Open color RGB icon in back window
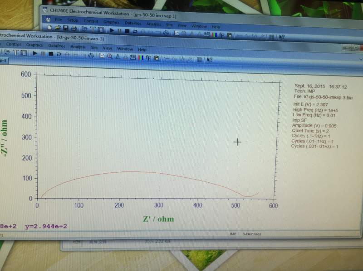 pos(214,35)
